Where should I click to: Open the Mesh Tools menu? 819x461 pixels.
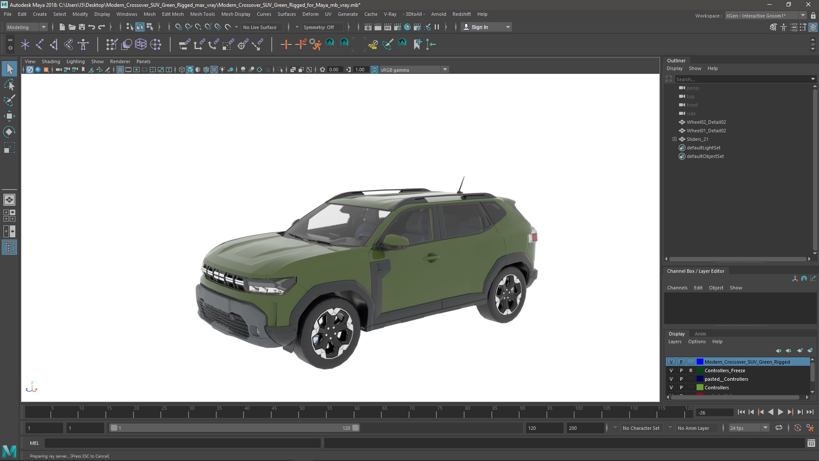[202, 14]
